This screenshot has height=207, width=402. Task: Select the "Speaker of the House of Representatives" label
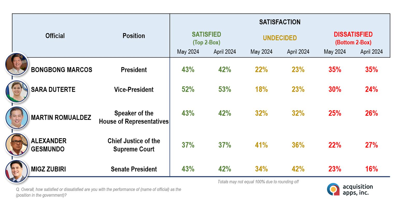tap(134, 117)
